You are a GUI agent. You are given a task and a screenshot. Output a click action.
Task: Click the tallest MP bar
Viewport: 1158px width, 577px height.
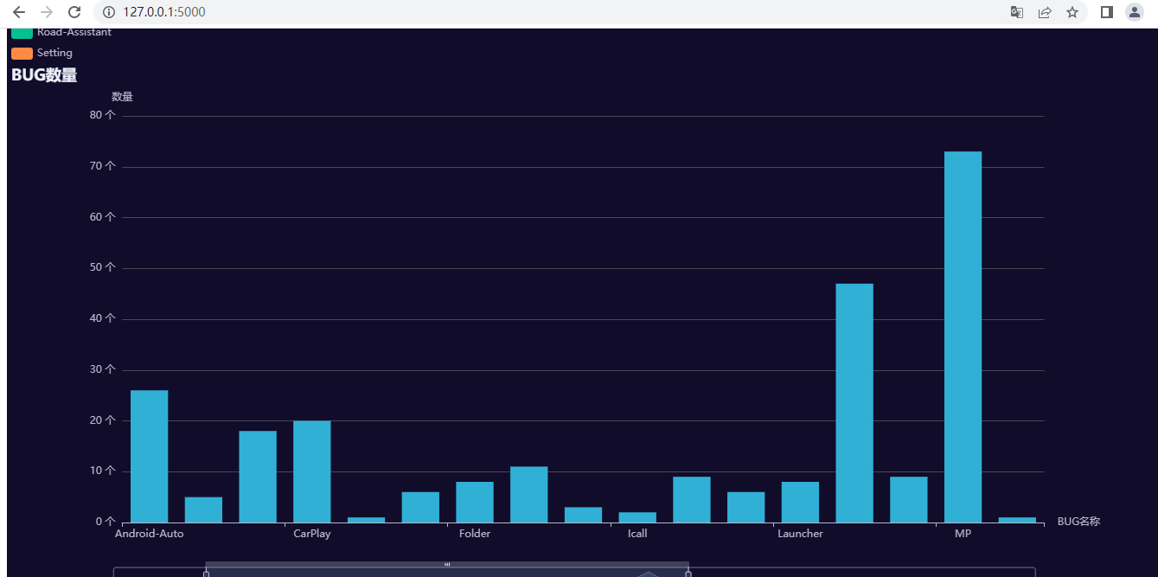[963, 337]
